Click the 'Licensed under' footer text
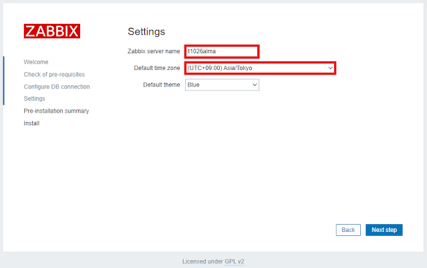 tap(202, 261)
